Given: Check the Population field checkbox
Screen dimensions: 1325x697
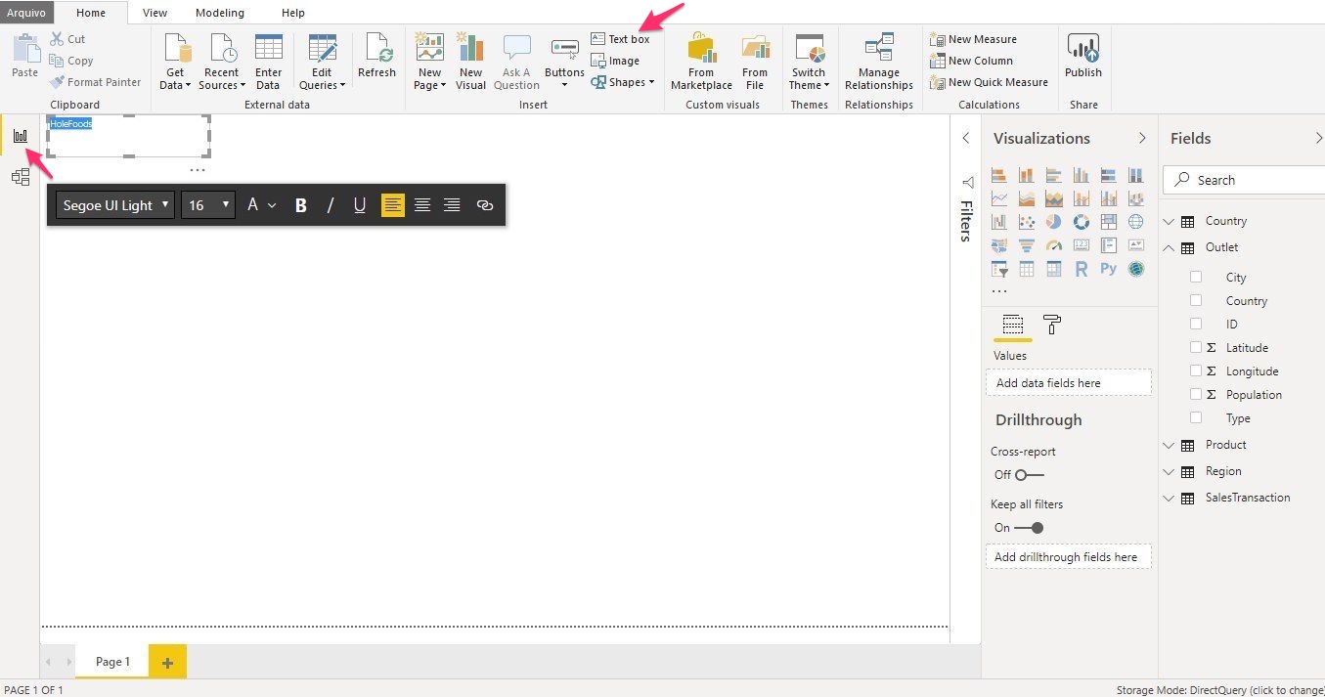Looking at the screenshot, I should [1196, 395].
